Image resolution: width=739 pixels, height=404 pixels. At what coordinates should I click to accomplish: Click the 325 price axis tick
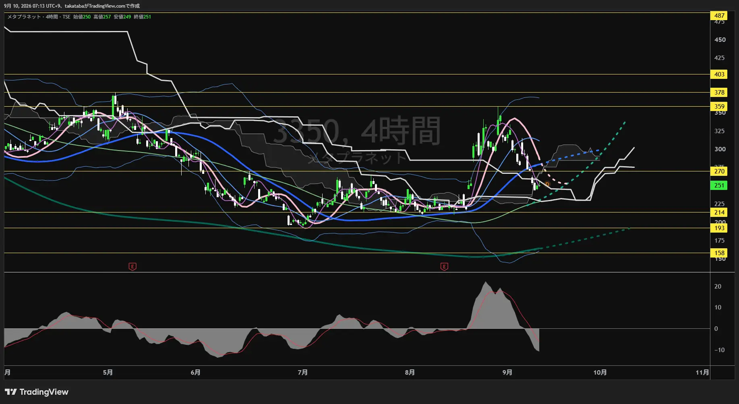720,131
